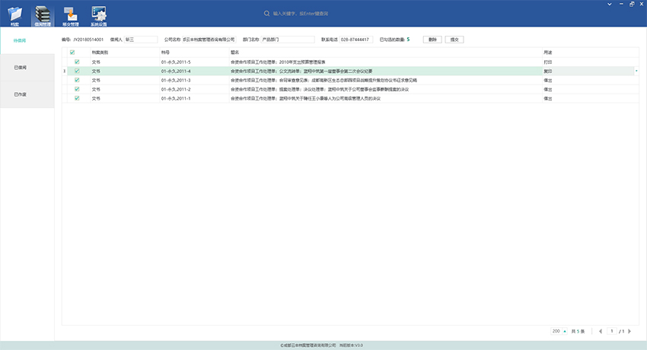
Task: Click the current page number box
Action: click(612, 331)
